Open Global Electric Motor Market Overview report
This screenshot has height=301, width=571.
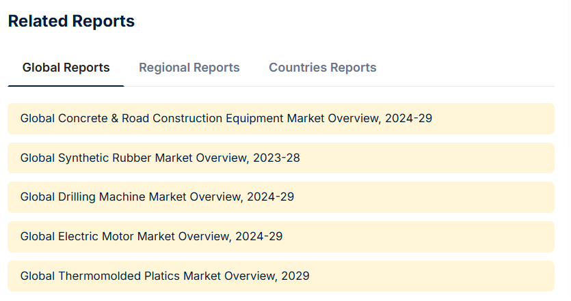(151, 236)
